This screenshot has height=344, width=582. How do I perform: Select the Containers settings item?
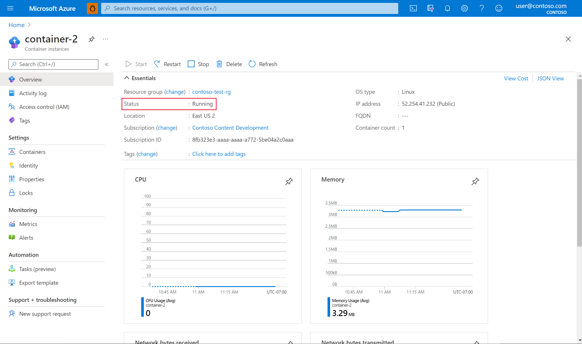click(x=33, y=152)
